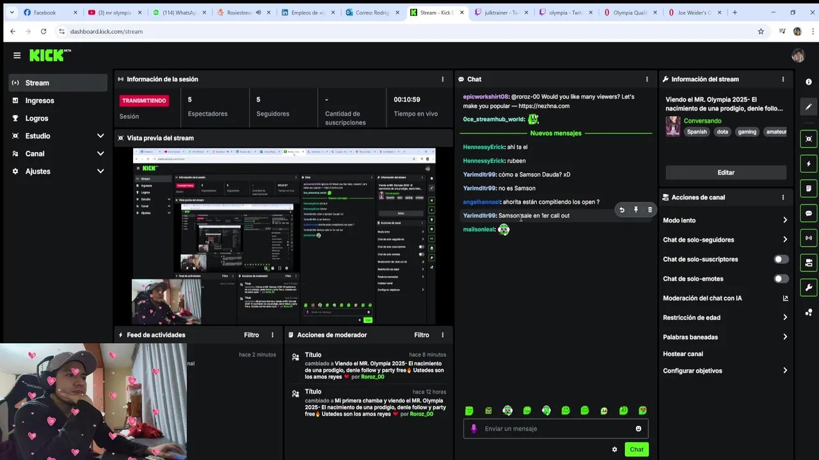Viewport: 819px width, 460px height.
Task: Toggle the broadcast signal widget icon
Action: click(809, 238)
